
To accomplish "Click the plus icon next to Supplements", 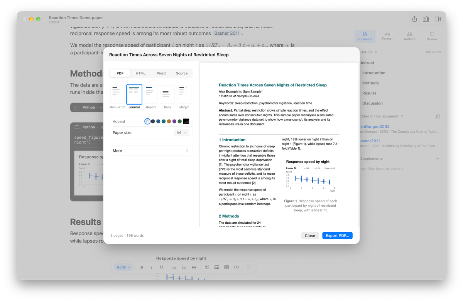I will [438, 159].
